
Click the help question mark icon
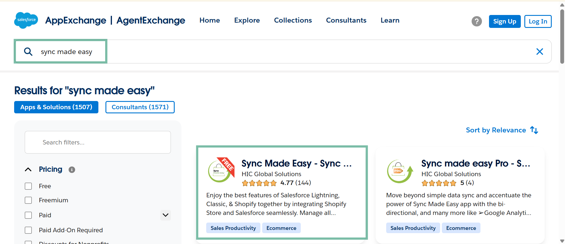[x=476, y=21]
